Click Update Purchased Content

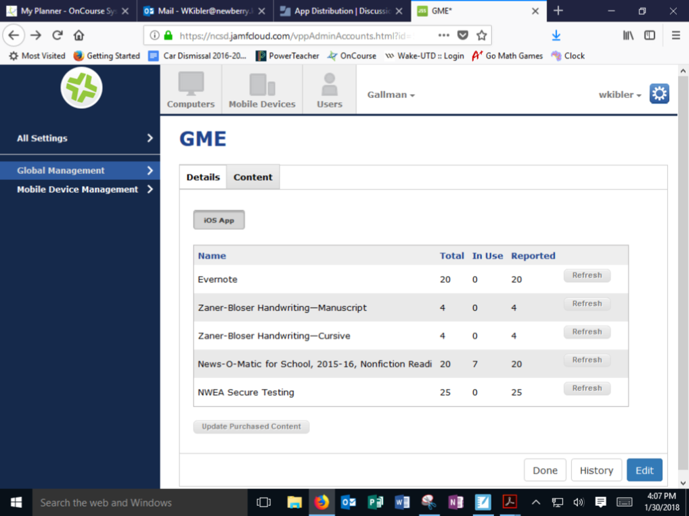tap(251, 427)
